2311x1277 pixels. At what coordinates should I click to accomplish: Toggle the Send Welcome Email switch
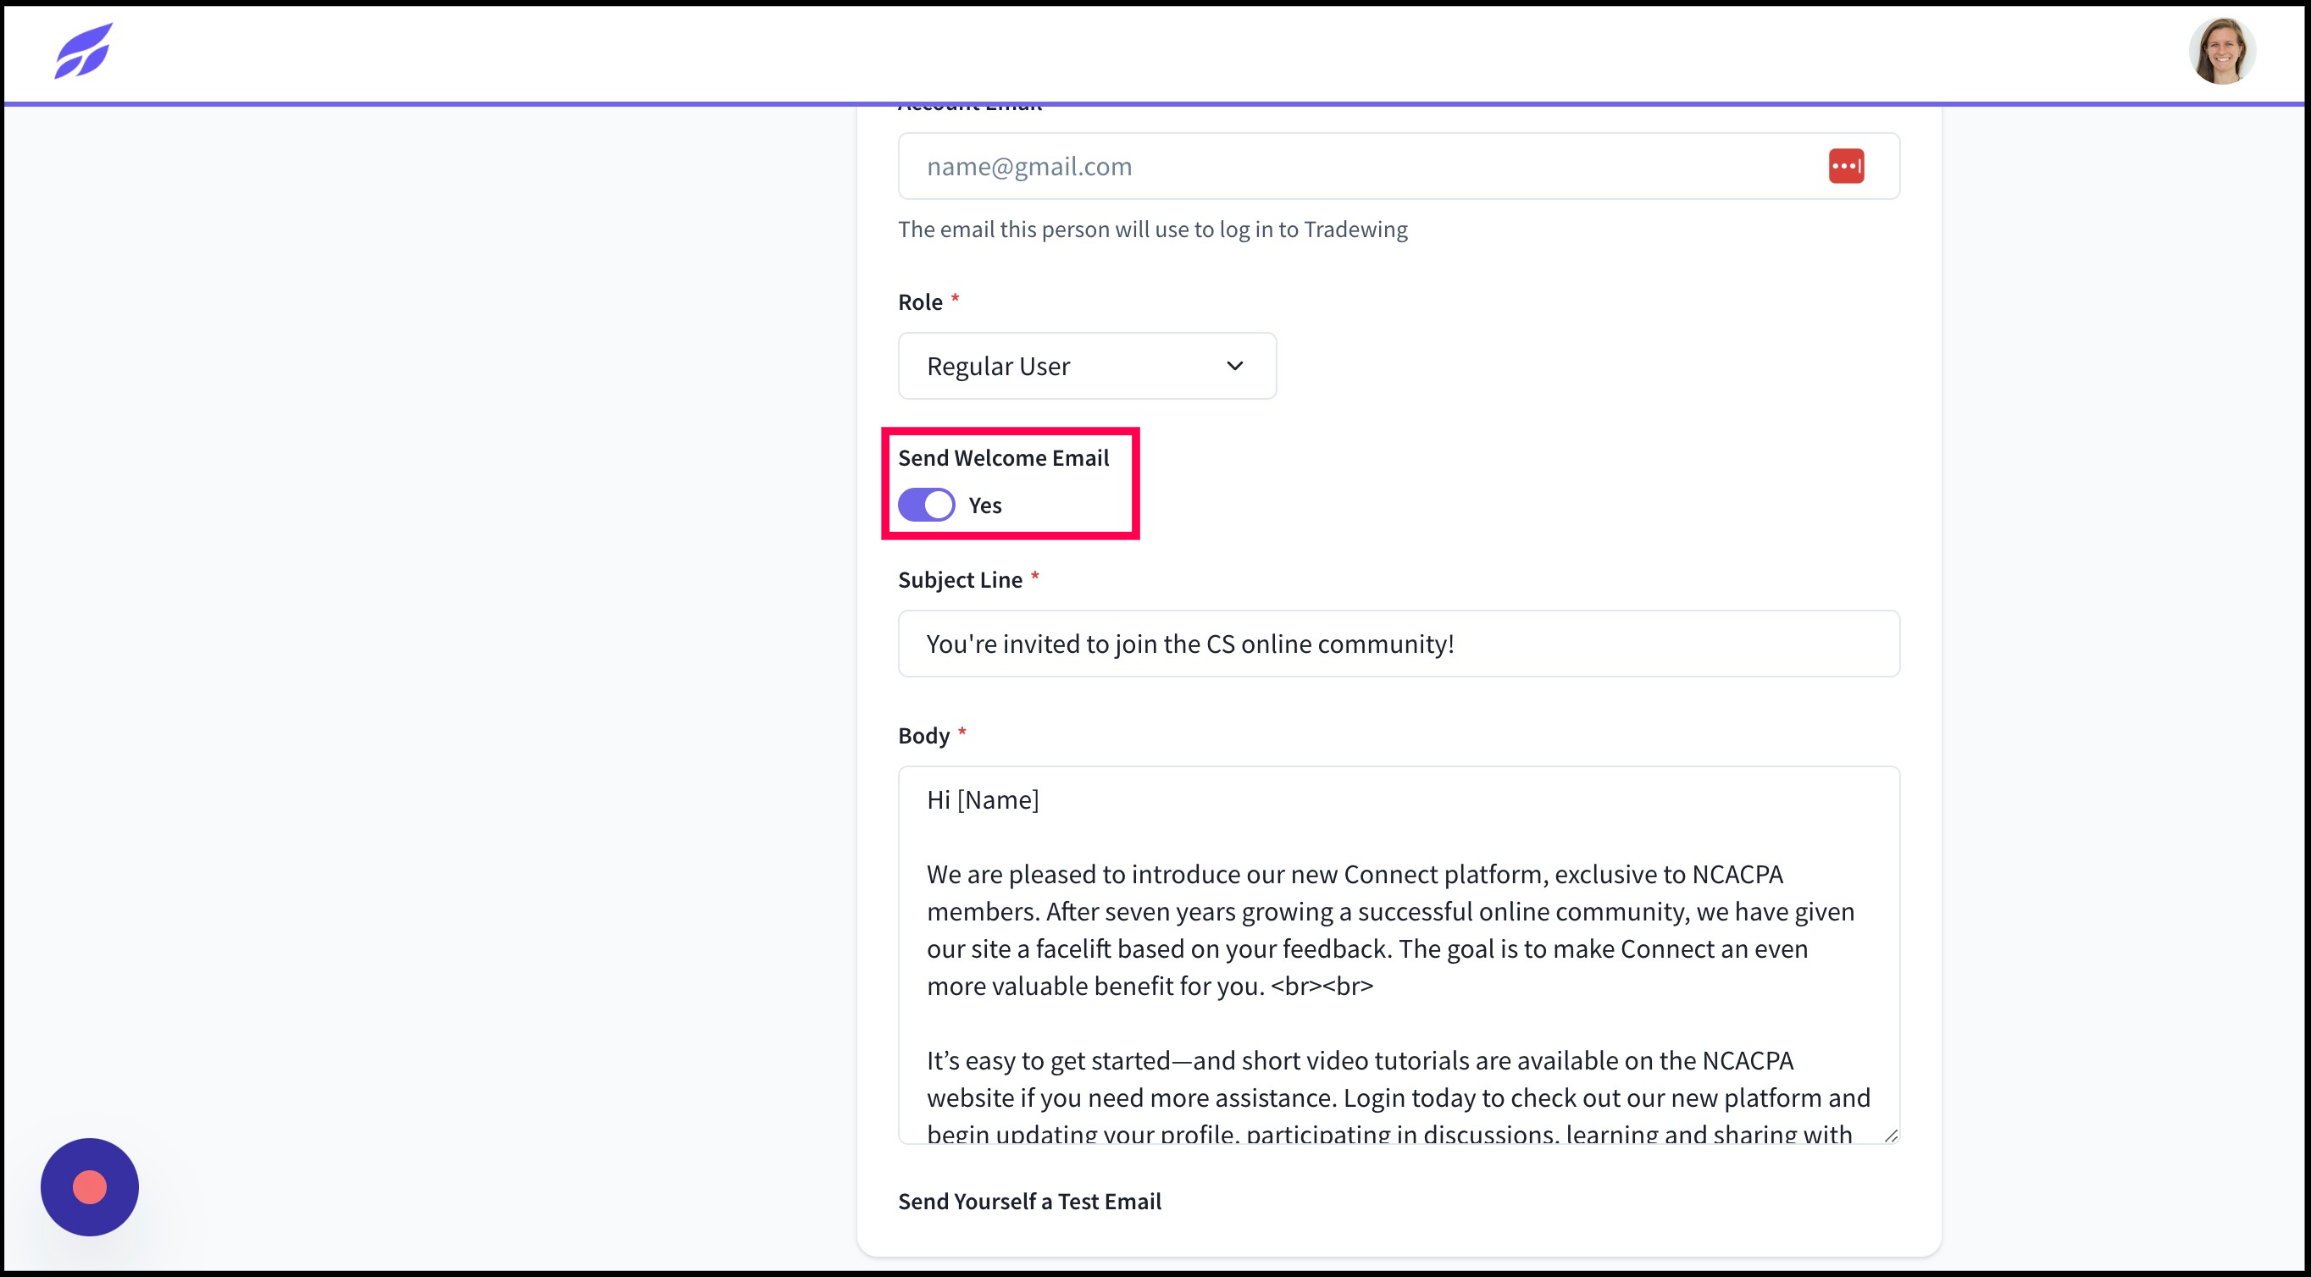(926, 505)
